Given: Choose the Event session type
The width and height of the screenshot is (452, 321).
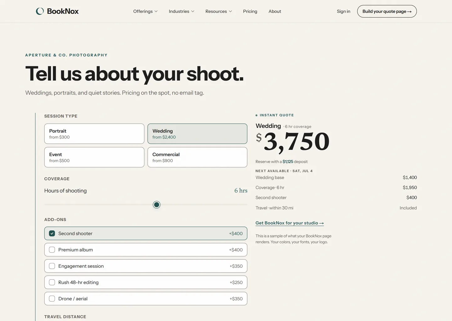Looking at the screenshot, I should (x=94, y=157).
